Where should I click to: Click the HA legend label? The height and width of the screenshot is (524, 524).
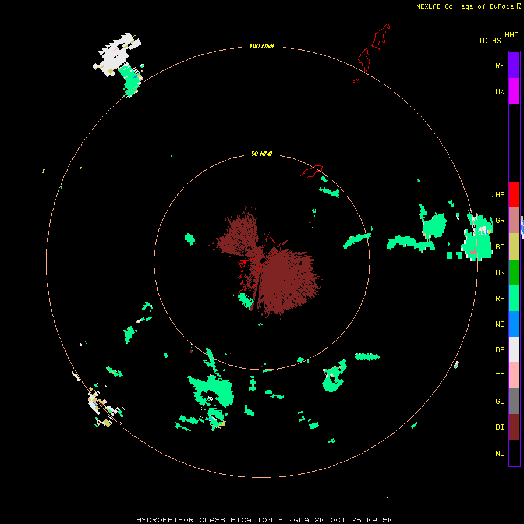pyautogui.click(x=500, y=195)
